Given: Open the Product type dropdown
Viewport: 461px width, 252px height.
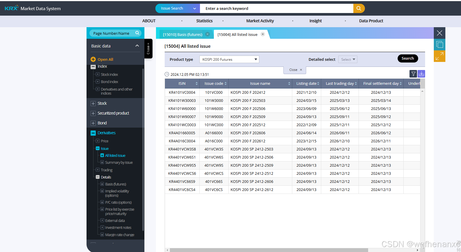Looking at the screenshot, I should tap(229, 59).
